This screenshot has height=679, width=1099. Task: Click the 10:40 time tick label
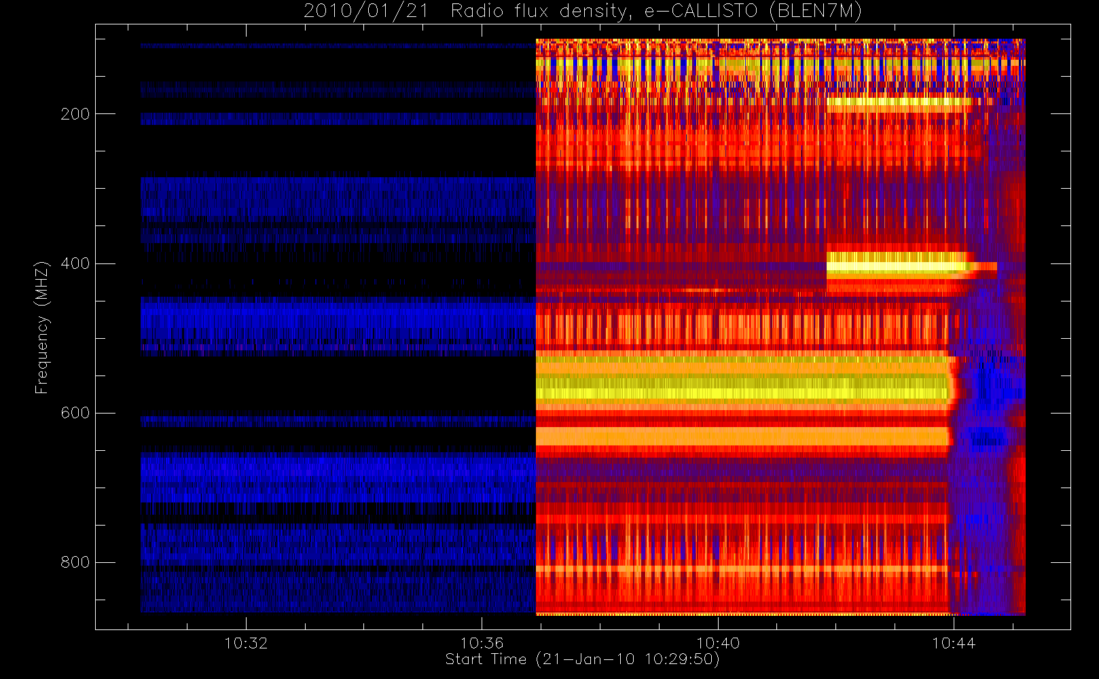click(x=718, y=643)
